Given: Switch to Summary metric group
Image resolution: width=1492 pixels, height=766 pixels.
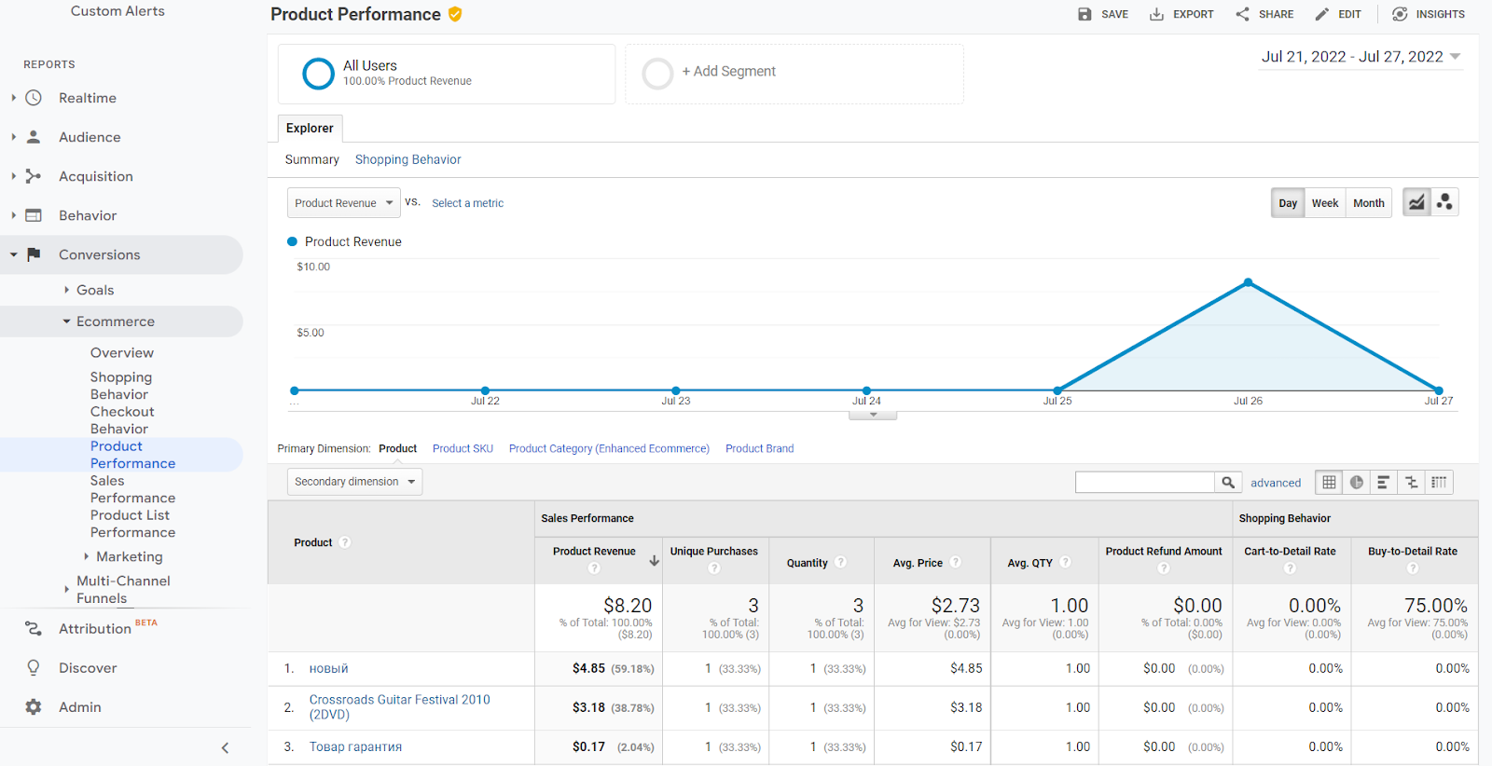Looking at the screenshot, I should coord(312,159).
